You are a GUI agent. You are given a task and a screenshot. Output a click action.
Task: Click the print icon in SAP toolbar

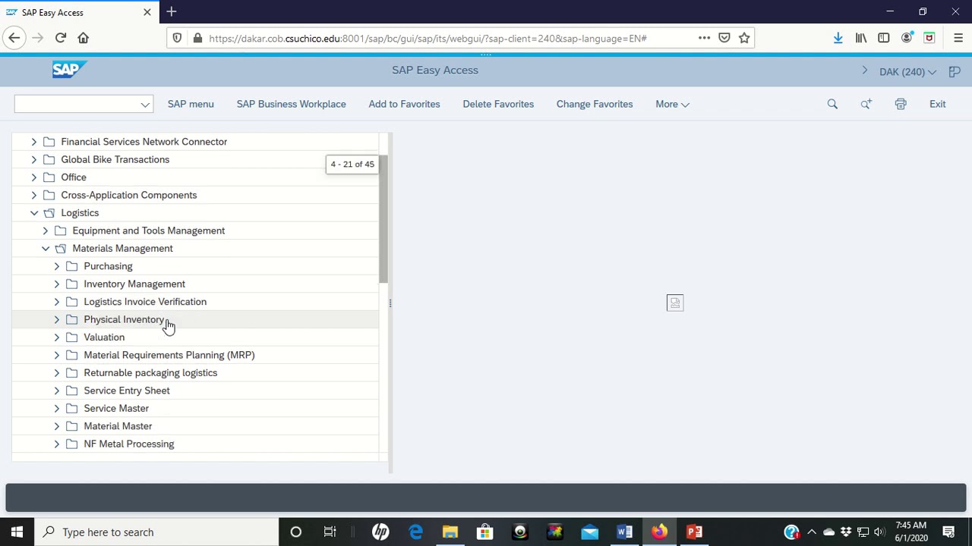[901, 104]
